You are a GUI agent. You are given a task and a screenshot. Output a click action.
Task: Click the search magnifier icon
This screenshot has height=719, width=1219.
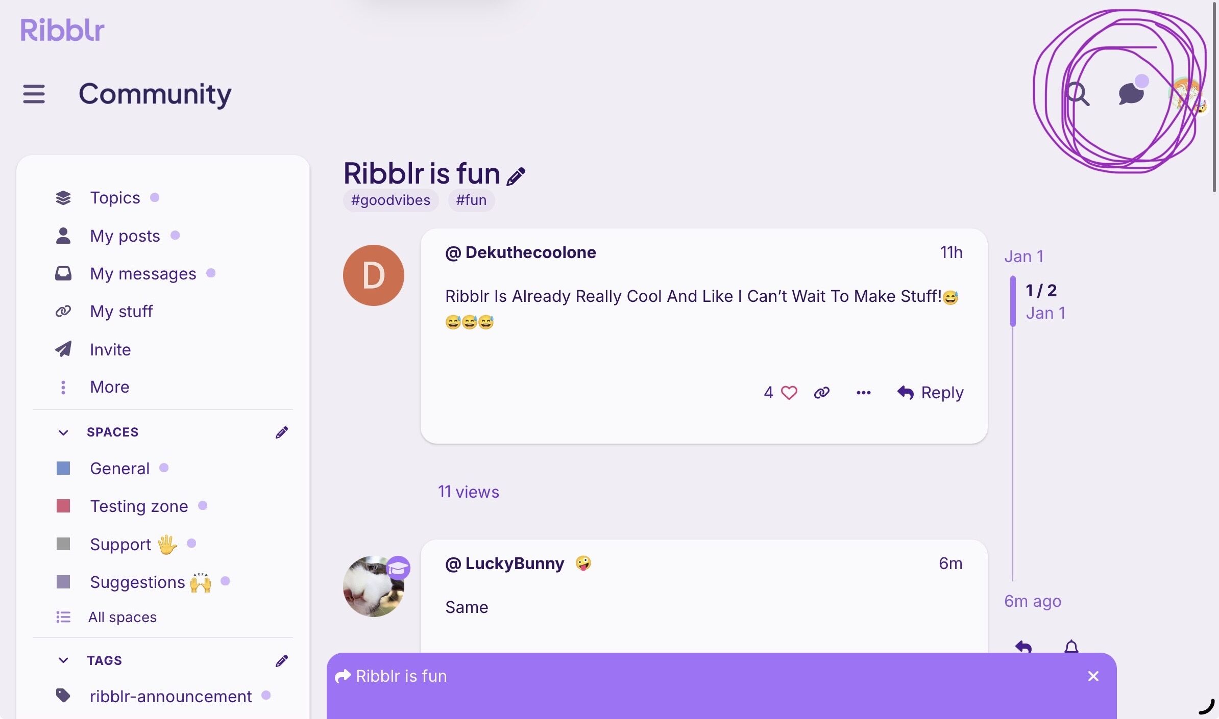[1077, 94]
